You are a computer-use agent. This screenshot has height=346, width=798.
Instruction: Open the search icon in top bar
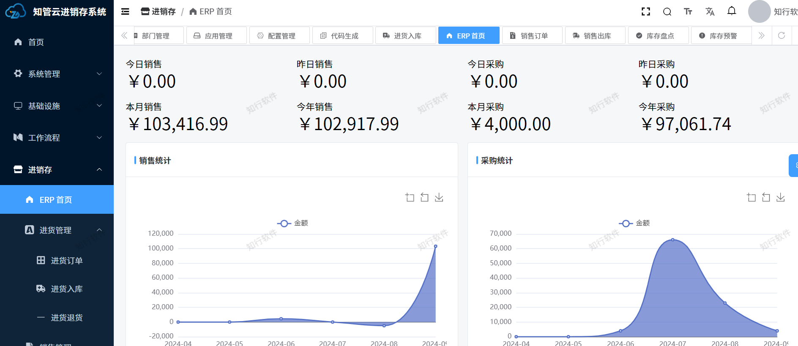click(x=667, y=12)
